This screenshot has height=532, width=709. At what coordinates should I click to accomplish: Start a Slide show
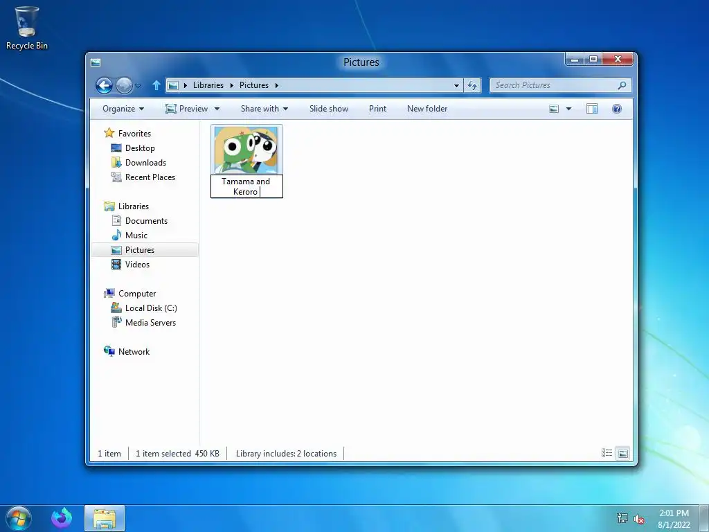(x=329, y=109)
